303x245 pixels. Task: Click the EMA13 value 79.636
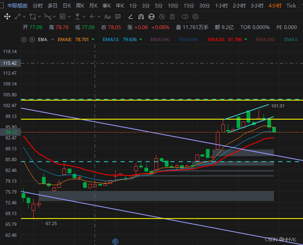130,39
